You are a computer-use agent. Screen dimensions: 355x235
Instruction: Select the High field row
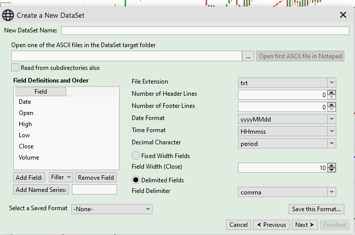[x=66, y=124]
